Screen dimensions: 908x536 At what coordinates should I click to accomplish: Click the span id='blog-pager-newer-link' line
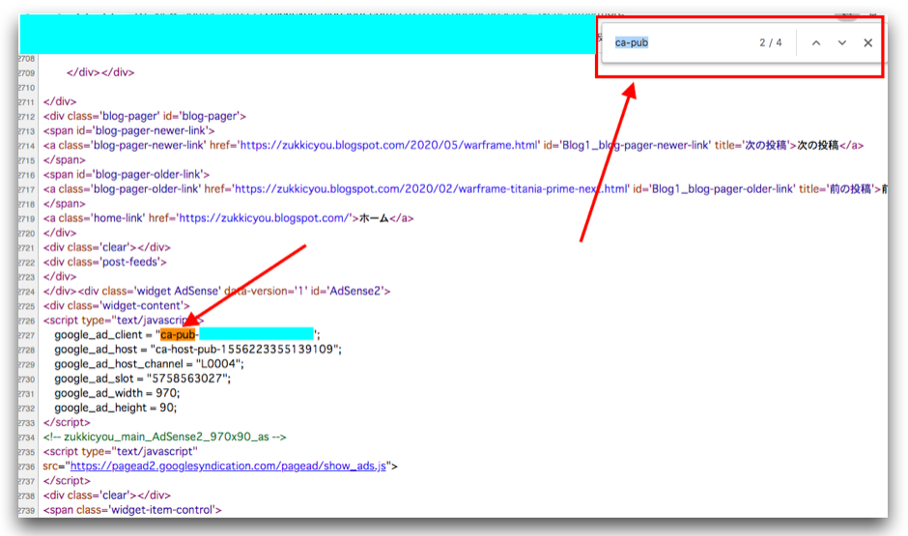coord(128,130)
